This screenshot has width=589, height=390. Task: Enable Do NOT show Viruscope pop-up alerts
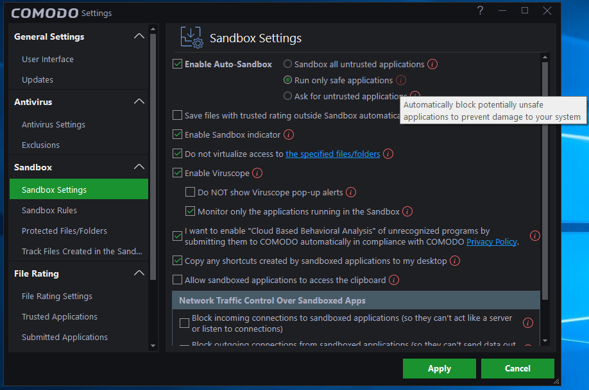click(x=191, y=192)
